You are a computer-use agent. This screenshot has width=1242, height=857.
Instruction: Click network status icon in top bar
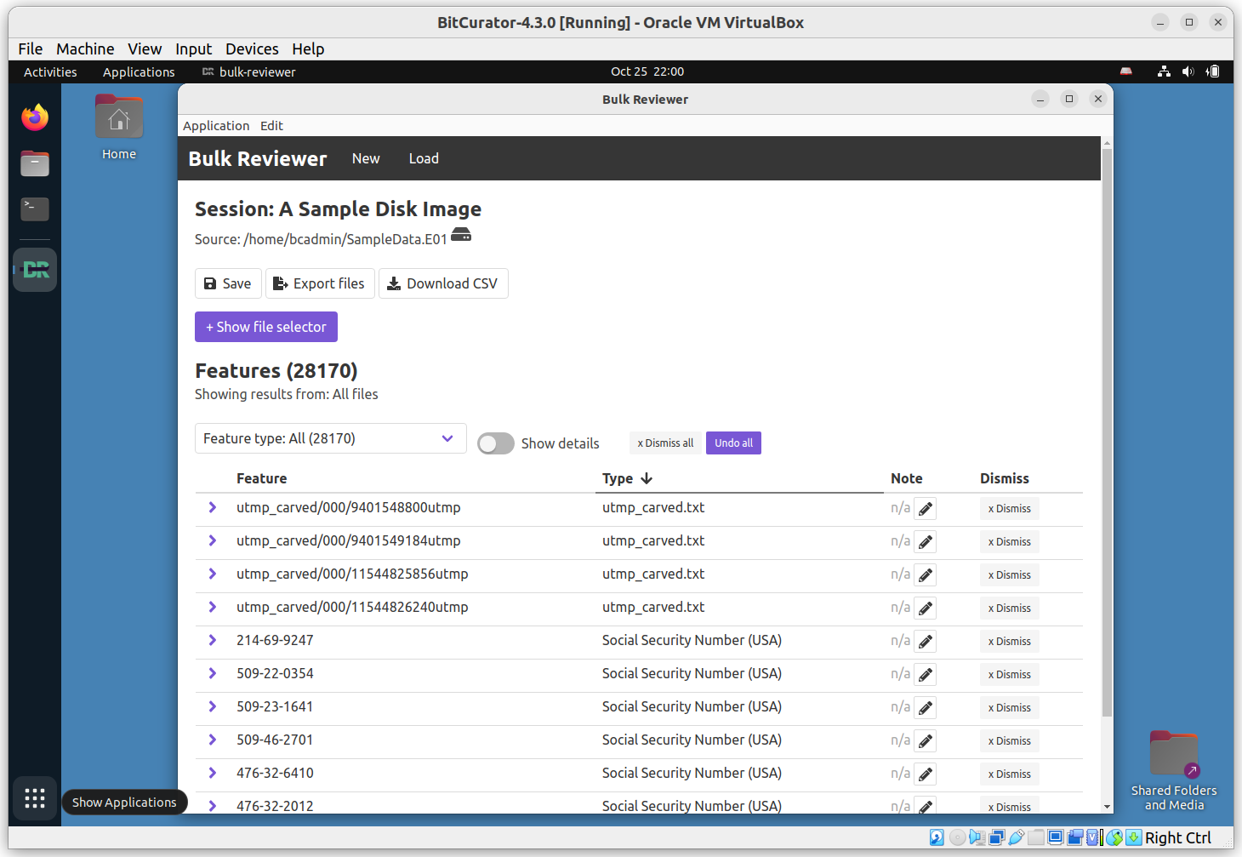[x=1164, y=71]
